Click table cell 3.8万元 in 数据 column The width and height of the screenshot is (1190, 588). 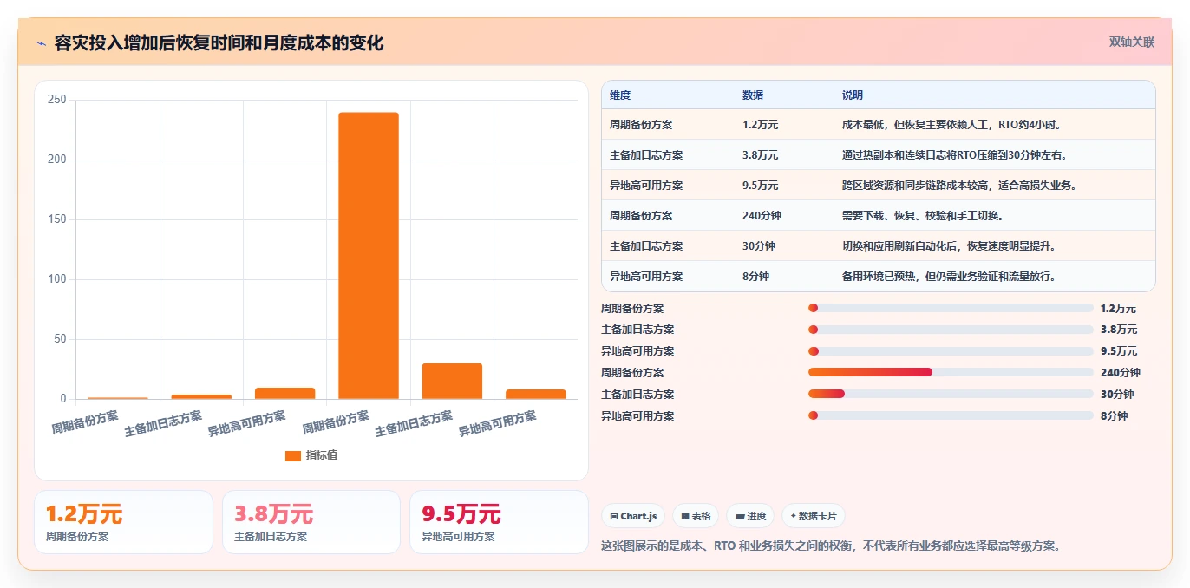[x=761, y=155]
